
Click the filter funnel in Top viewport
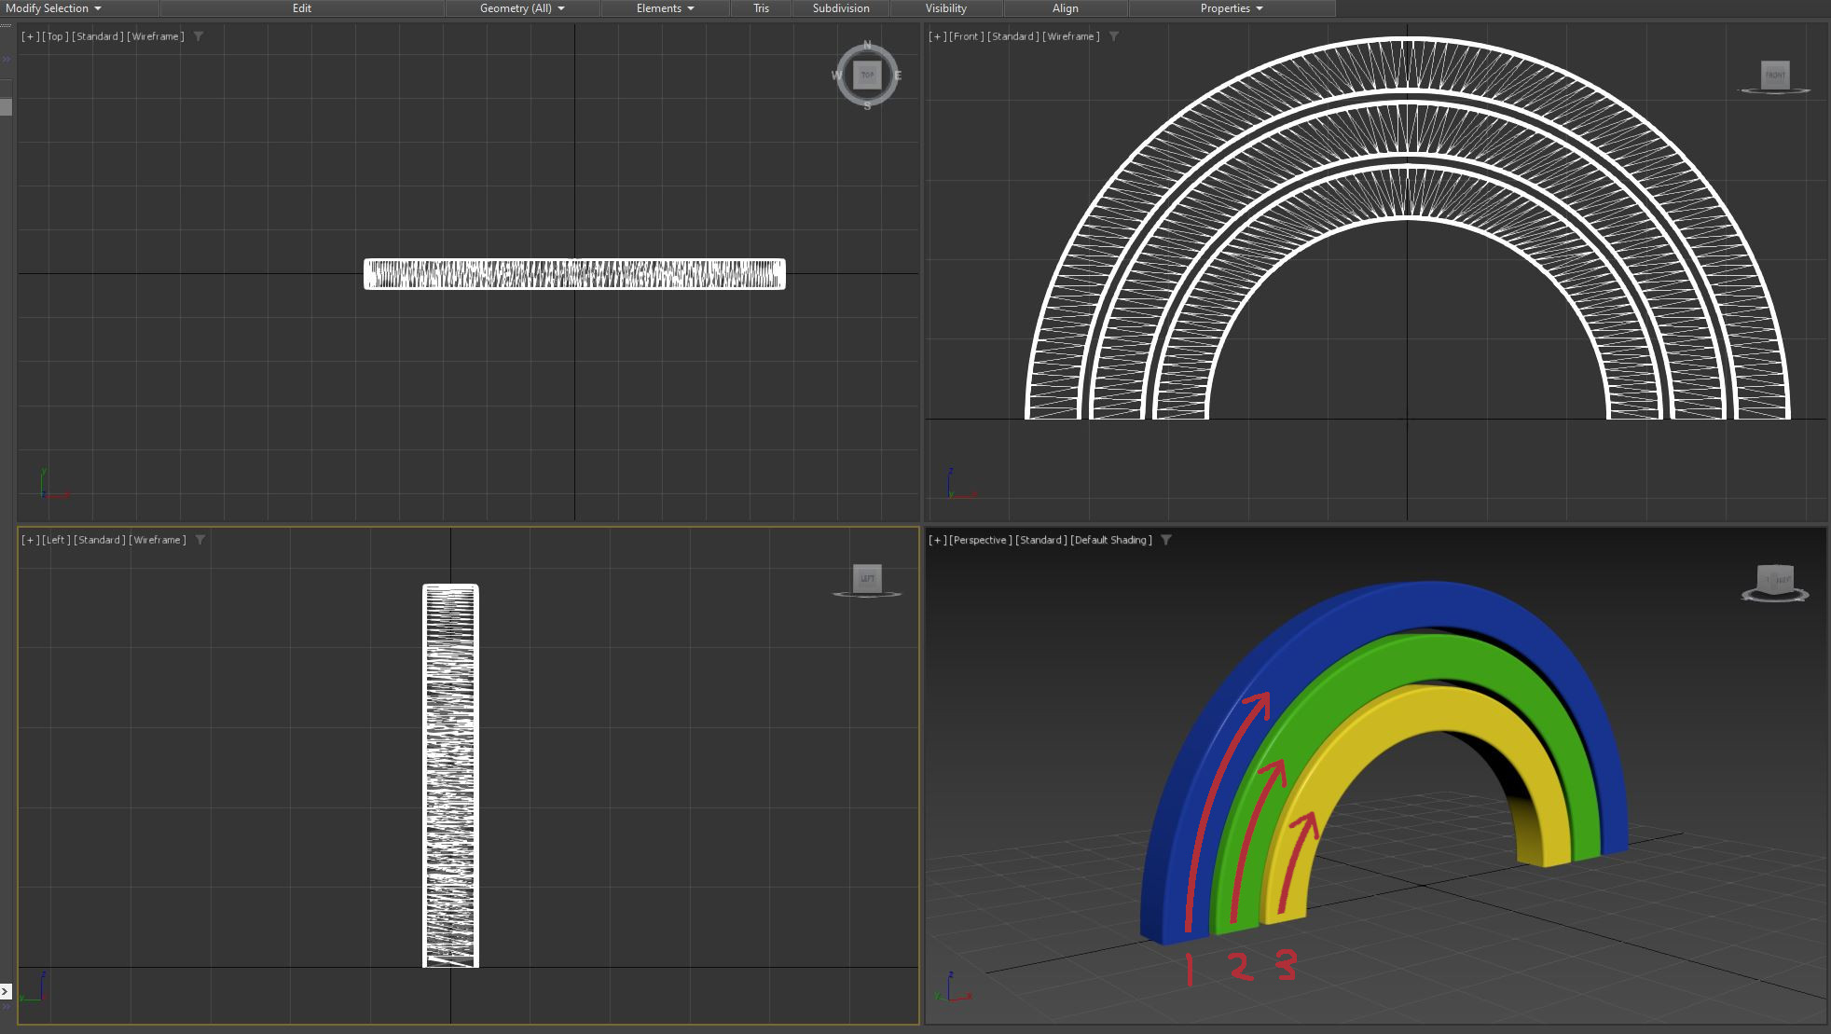[199, 36]
